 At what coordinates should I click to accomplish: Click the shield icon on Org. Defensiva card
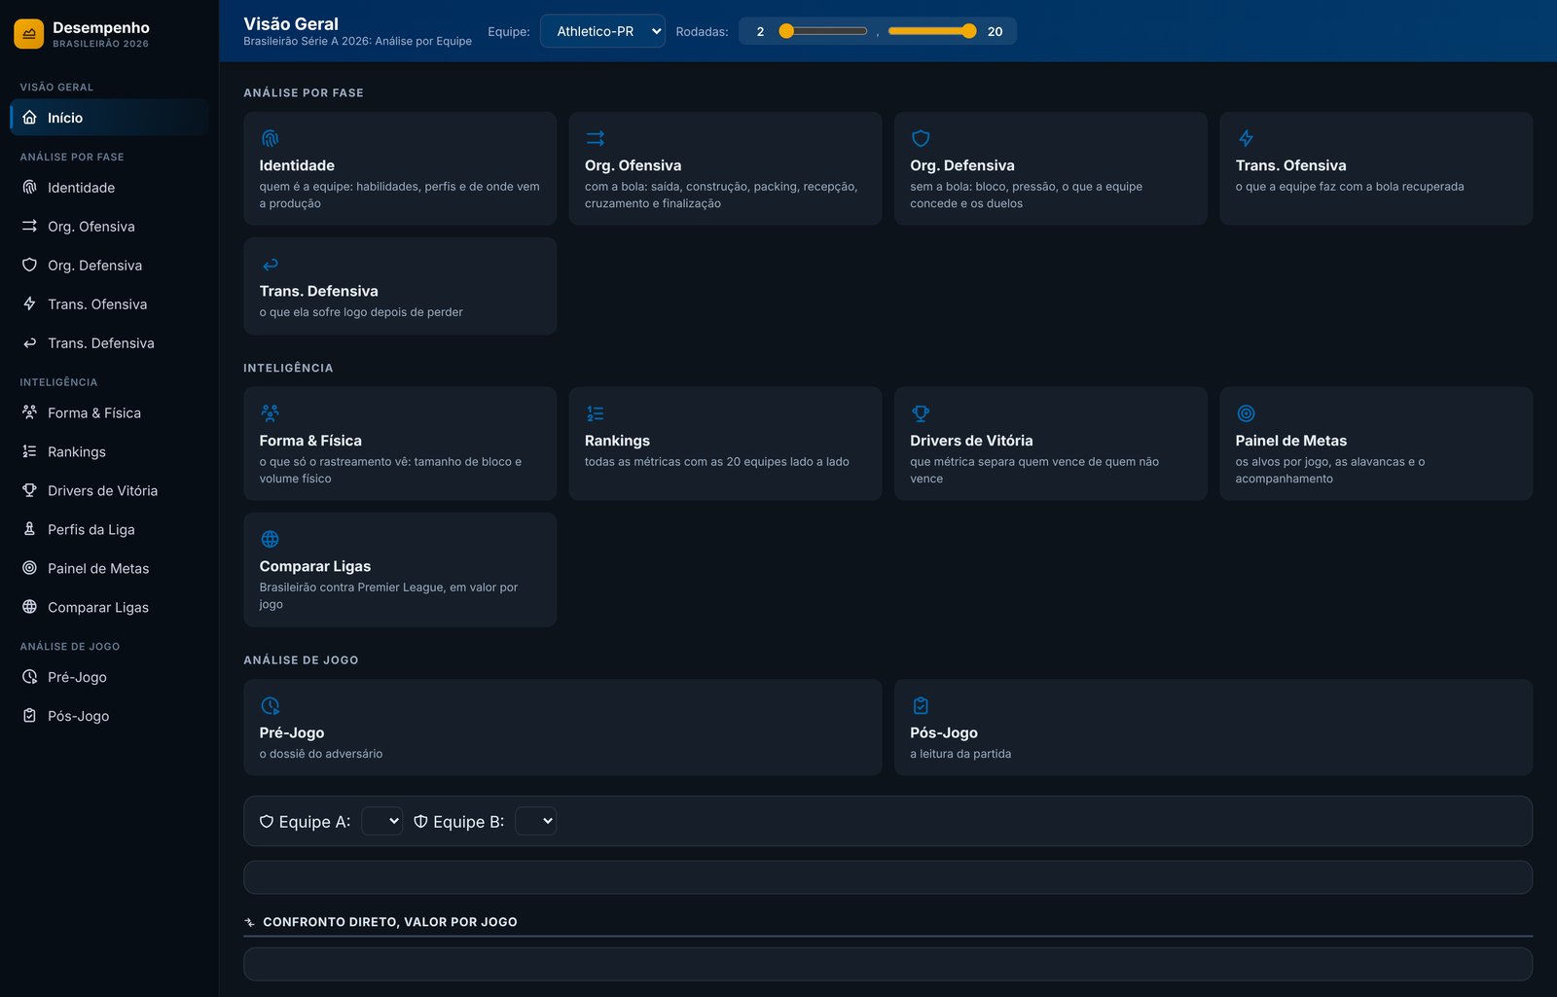921,138
